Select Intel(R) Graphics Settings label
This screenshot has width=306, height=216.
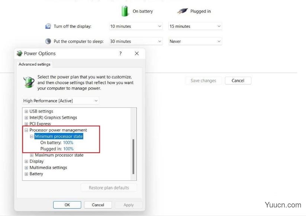pos(53,117)
